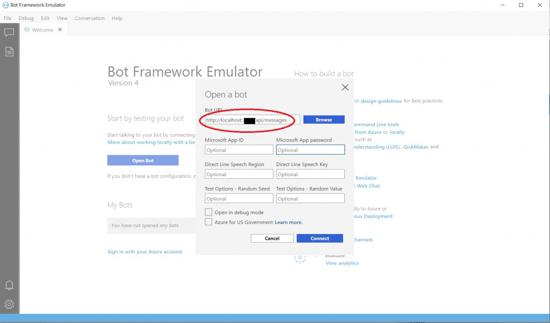
Task: Click the Open Bot button
Action: [143, 160]
